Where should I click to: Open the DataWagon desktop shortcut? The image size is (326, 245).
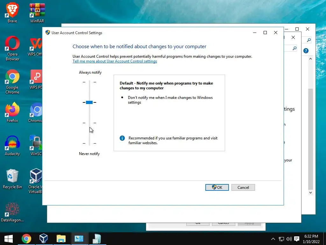click(x=12, y=212)
